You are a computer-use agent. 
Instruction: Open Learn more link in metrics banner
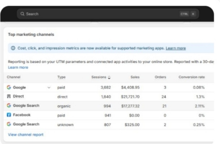click(x=176, y=48)
